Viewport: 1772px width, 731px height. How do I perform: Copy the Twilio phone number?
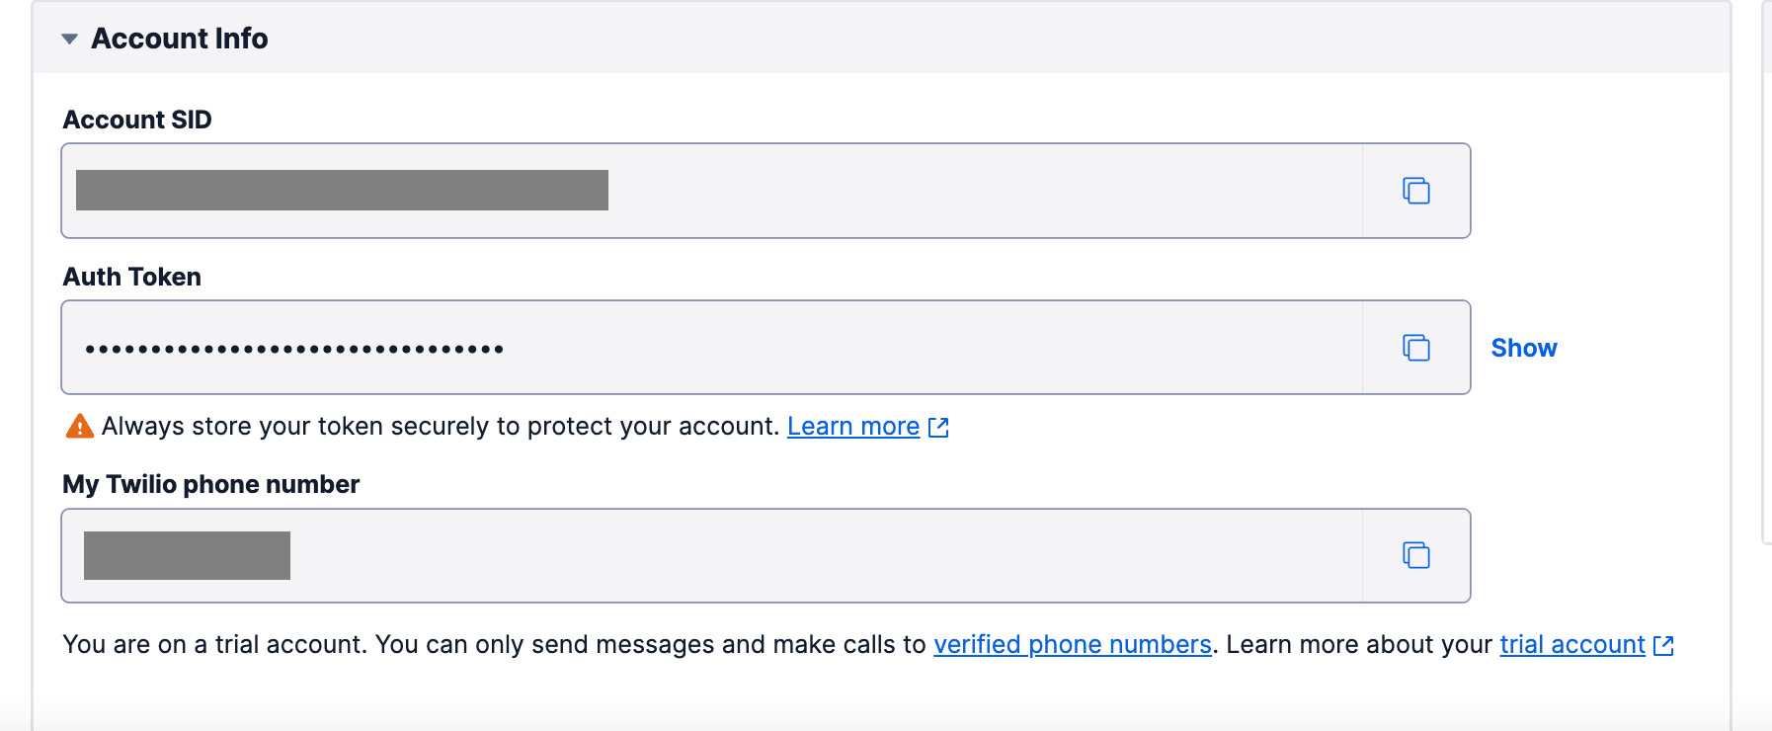[x=1415, y=555]
